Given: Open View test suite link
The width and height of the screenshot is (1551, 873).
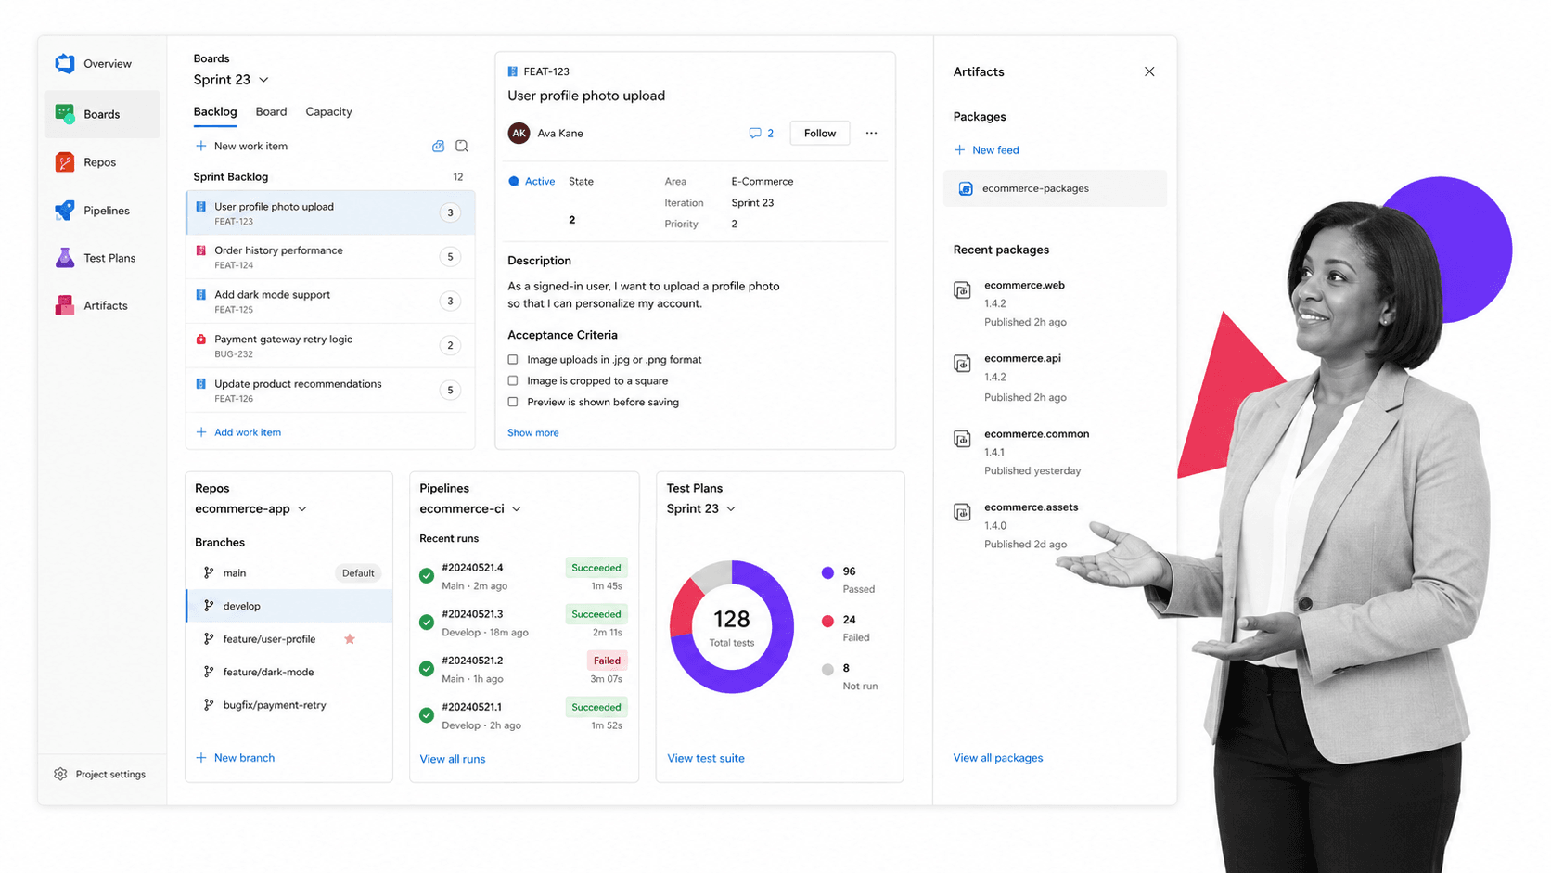Looking at the screenshot, I should pos(706,758).
